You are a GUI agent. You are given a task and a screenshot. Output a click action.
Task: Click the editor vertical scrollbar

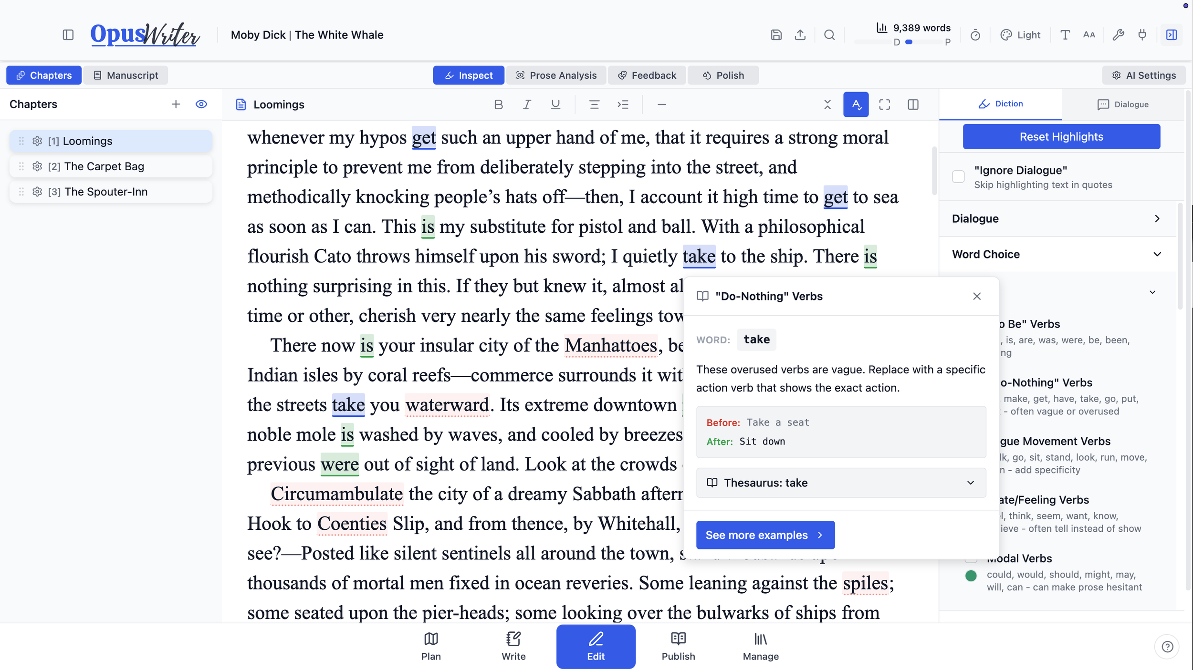pos(934,171)
